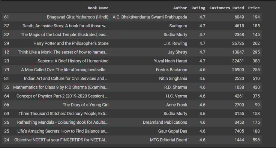Select the Dreamland Publications cell

(165, 122)
